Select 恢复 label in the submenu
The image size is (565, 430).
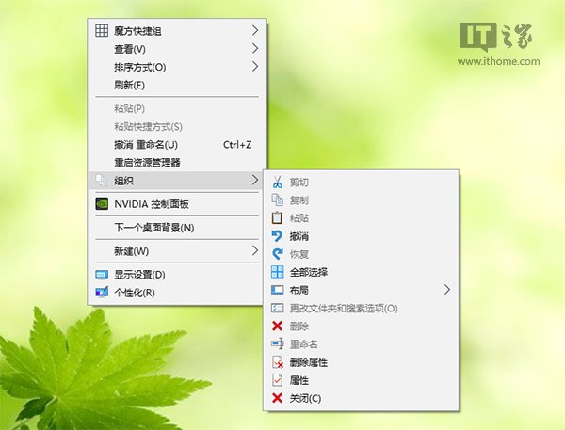click(299, 254)
